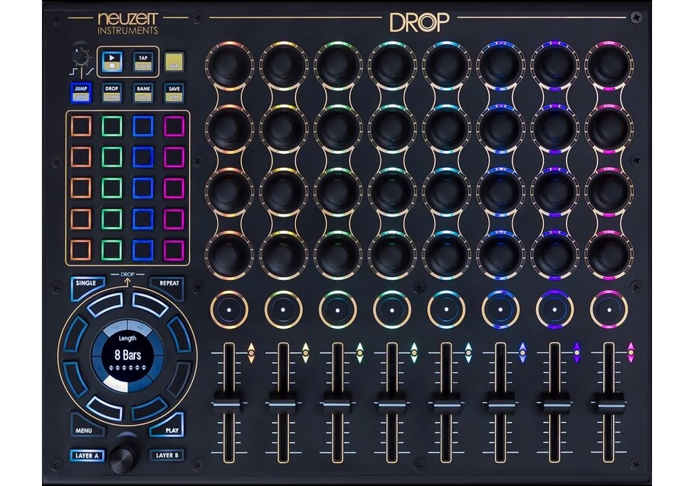The image size is (694, 486).
Task: Hit the play/stop transport button
Action: [x=112, y=62]
